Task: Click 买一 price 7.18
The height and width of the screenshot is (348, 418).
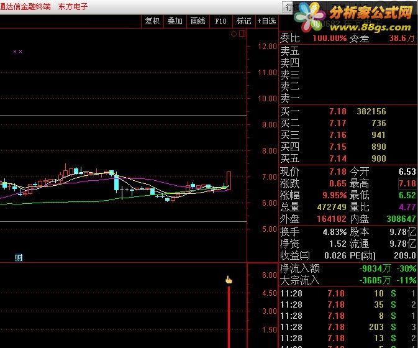Action: pyautogui.click(x=337, y=111)
